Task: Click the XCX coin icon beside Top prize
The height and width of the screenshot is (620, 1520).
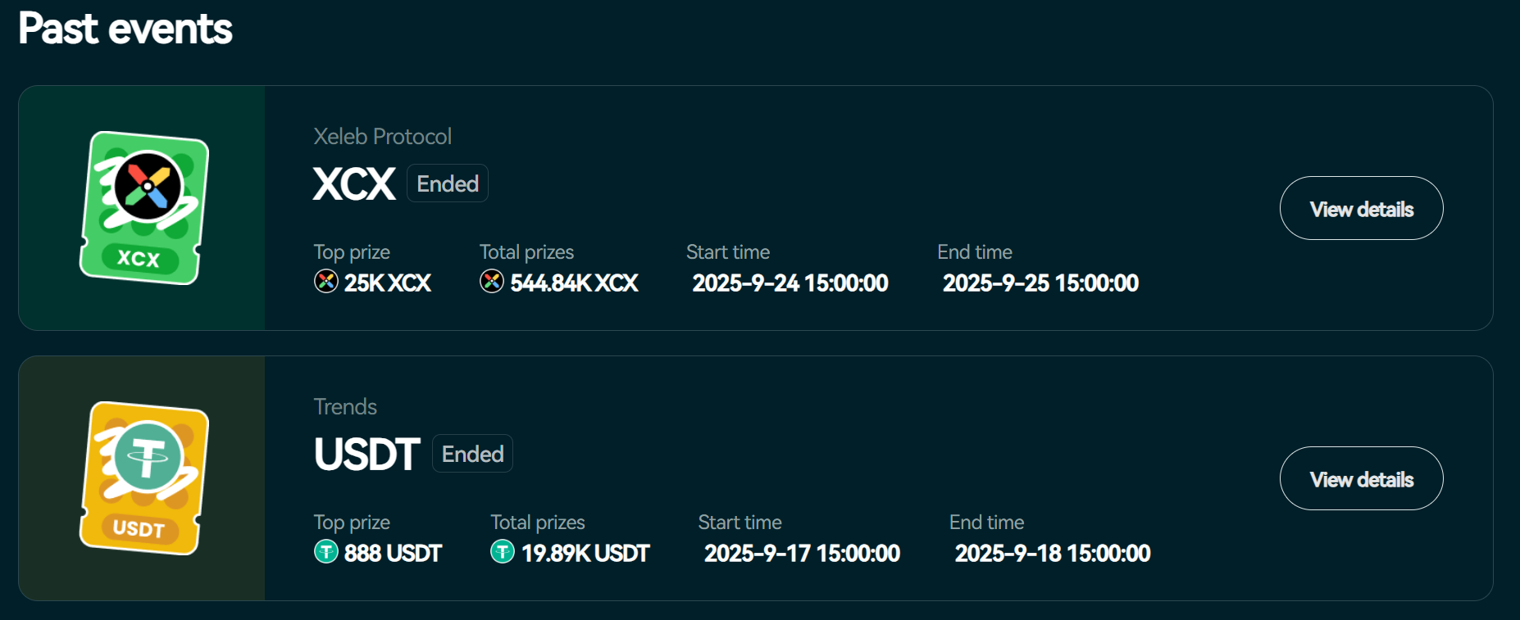Action: 326,282
